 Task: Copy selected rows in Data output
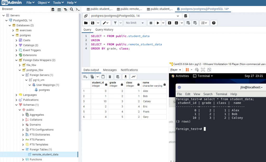(x=92, y=77)
